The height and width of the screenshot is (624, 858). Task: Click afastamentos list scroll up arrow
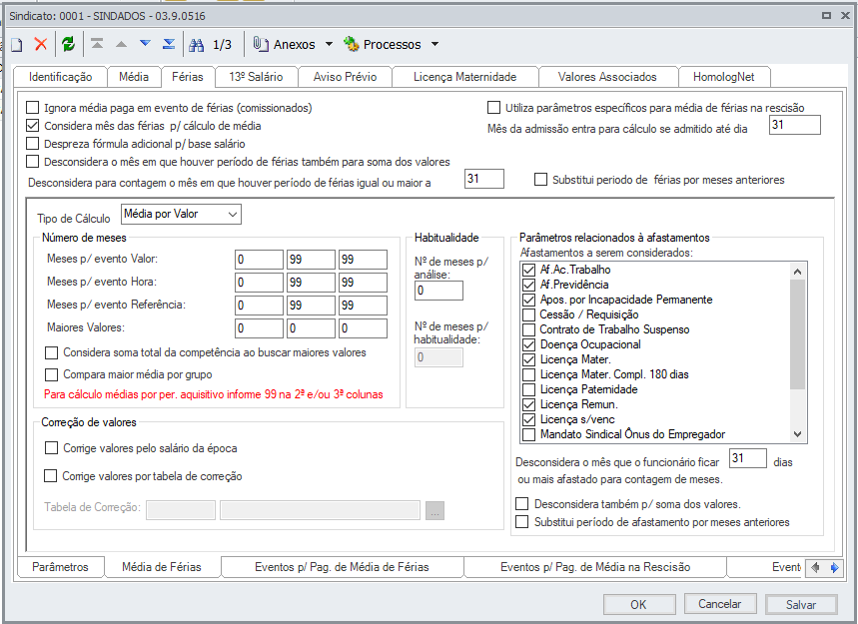tap(798, 272)
